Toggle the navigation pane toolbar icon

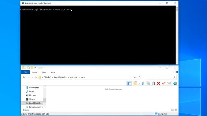click(x=129, y=83)
